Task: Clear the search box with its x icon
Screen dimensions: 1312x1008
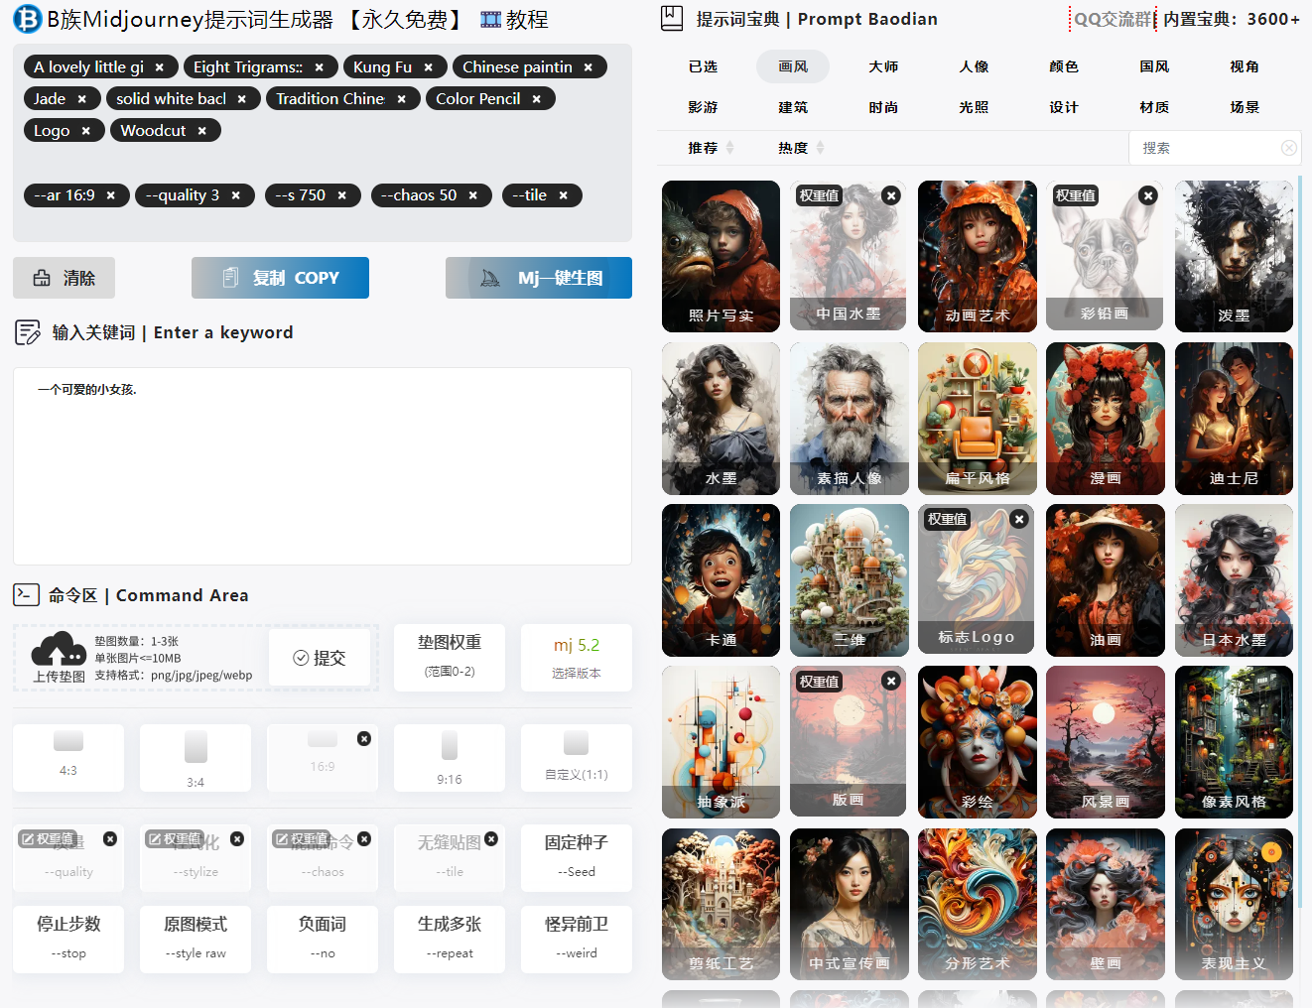Action: tap(1288, 148)
